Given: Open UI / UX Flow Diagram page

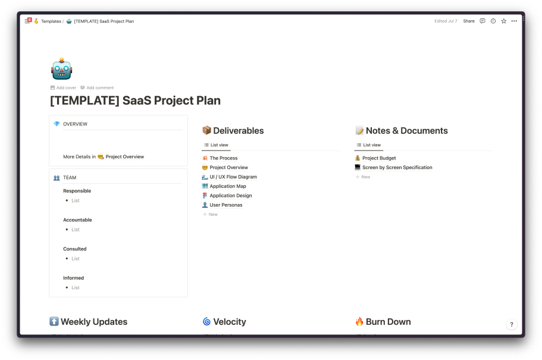Looking at the screenshot, I should pos(233,177).
